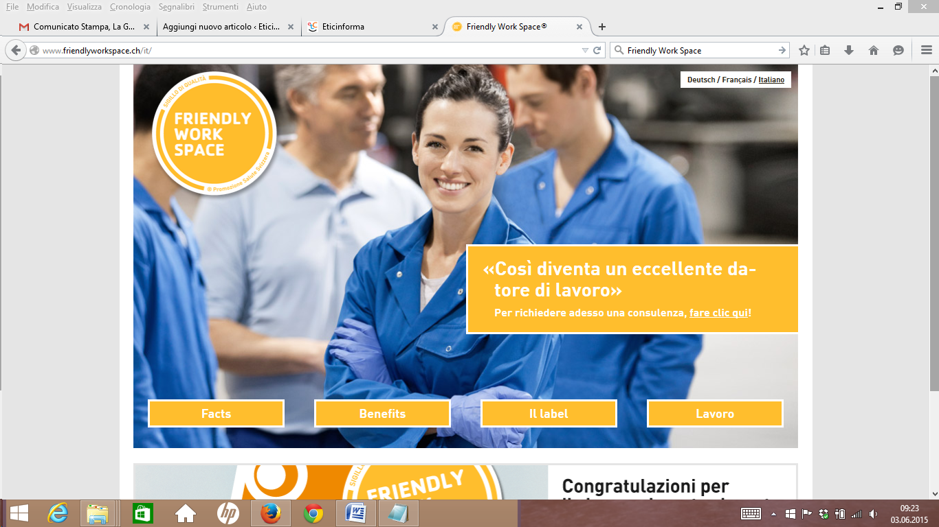Focus the Friendly Work Space search field

click(700, 50)
